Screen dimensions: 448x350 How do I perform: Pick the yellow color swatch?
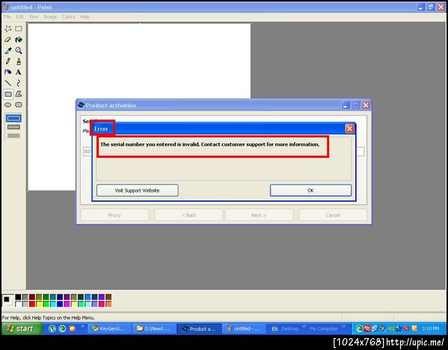(x=39, y=304)
